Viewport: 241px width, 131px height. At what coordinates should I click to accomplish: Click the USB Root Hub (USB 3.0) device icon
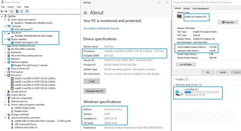12,127
